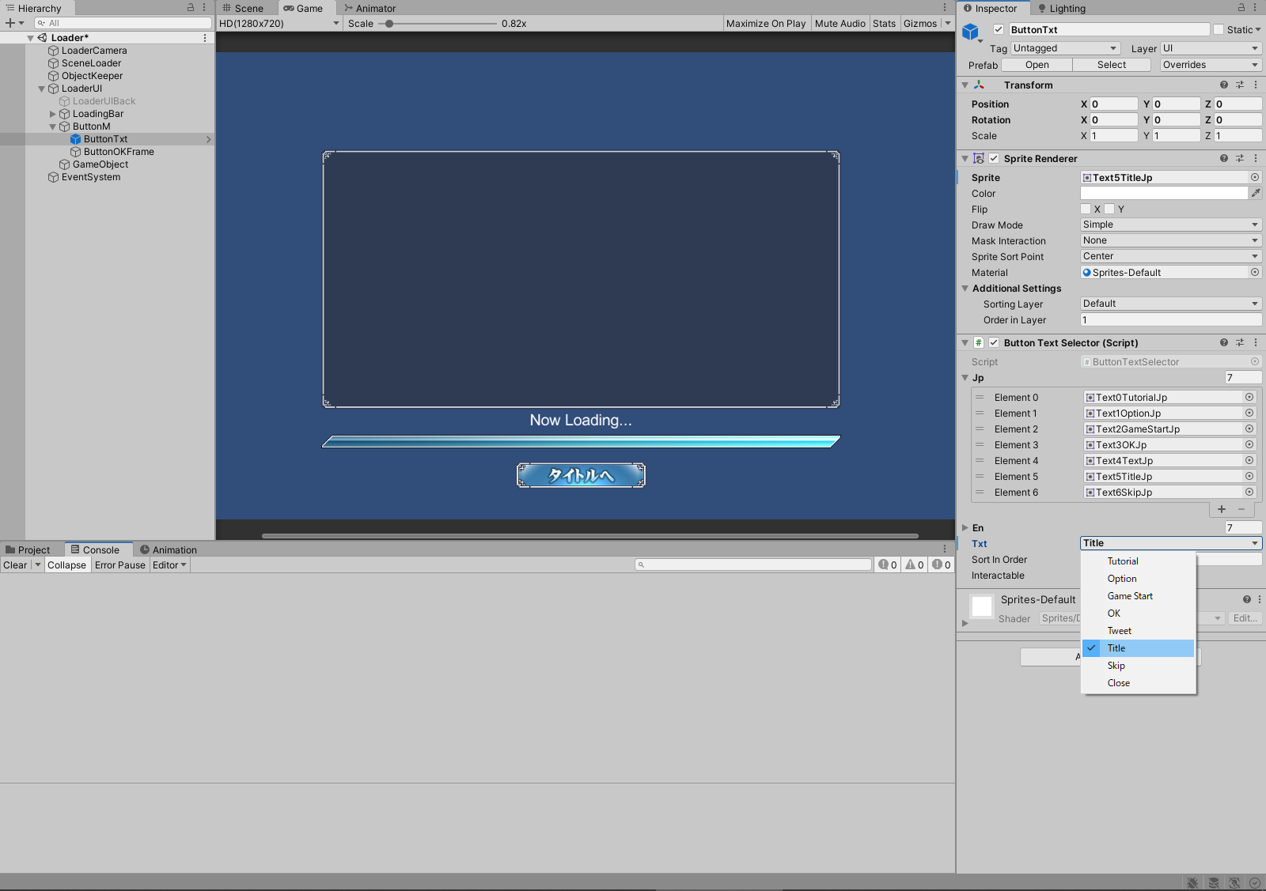Toggle console error count filter
Viewport: 1266px width, 891px height.
click(942, 564)
